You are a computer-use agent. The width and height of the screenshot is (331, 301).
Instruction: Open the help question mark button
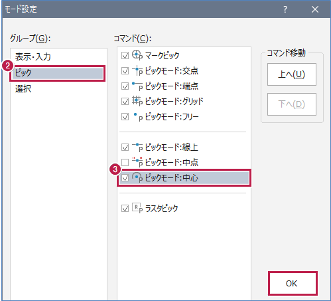pos(285,9)
